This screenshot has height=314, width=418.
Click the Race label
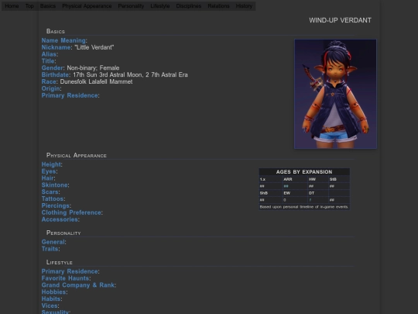point(49,81)
